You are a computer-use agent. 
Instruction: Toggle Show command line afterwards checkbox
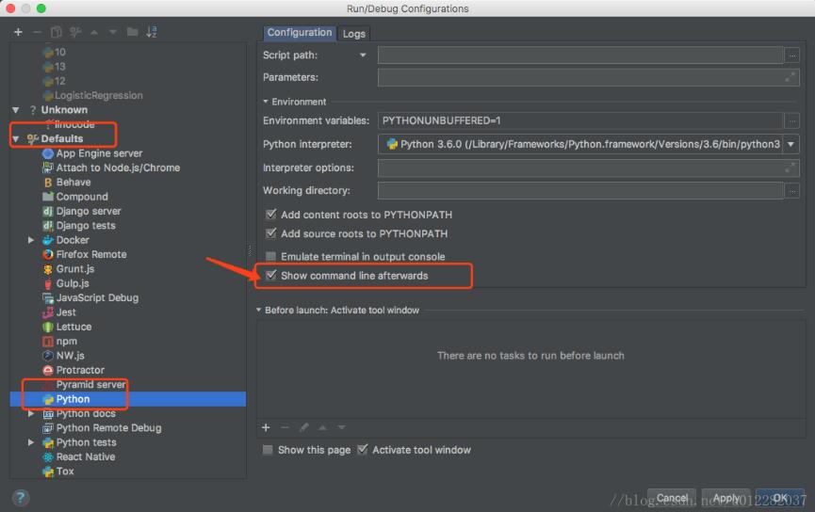[270, 275]
